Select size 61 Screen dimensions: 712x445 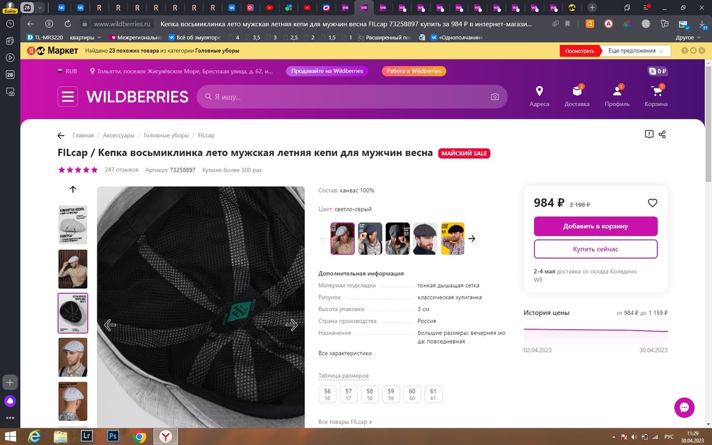(433, 394)
